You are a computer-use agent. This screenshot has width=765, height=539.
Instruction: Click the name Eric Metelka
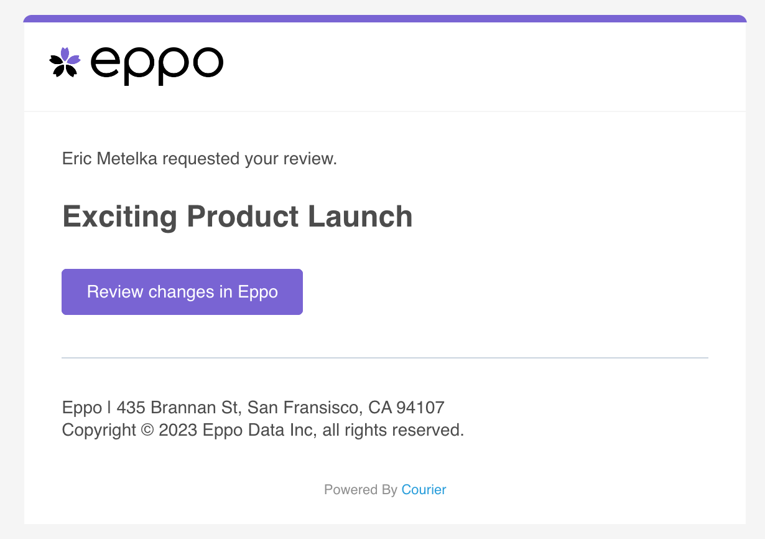[110, 159]
